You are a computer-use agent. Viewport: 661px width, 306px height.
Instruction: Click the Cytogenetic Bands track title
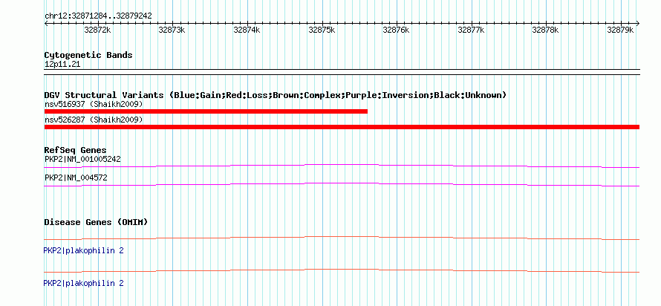pyautogui.click(x=88, y=55)
